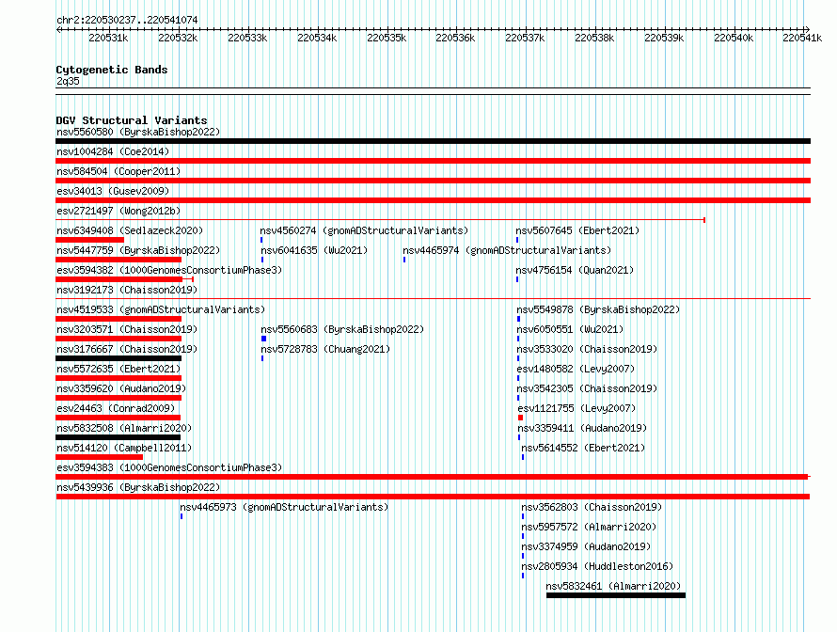Click the red bar under esv34013

(x=433, y=200)
